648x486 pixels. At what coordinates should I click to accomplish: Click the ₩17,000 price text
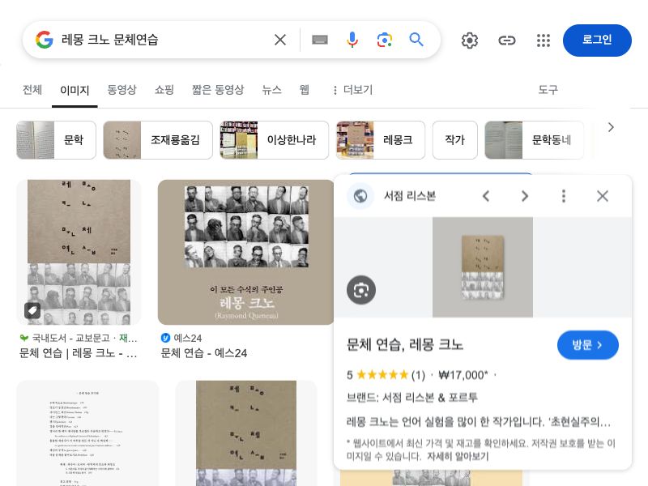pos(463,375)
